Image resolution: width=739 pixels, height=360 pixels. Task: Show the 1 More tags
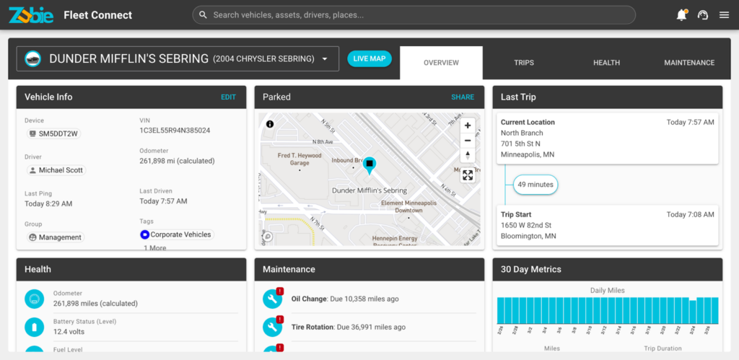(154, 248)
